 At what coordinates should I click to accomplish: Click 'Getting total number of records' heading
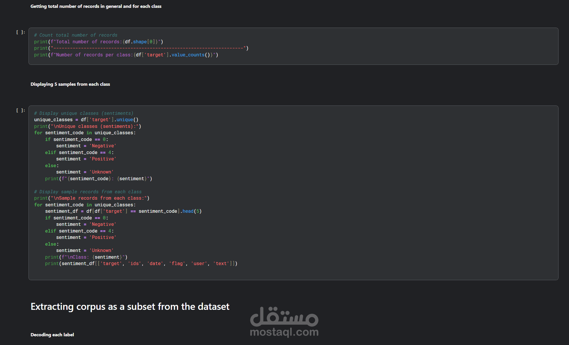click(96, 6)
